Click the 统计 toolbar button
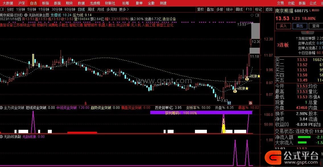The height and width of the screenshot is (167, 323). 229,9
